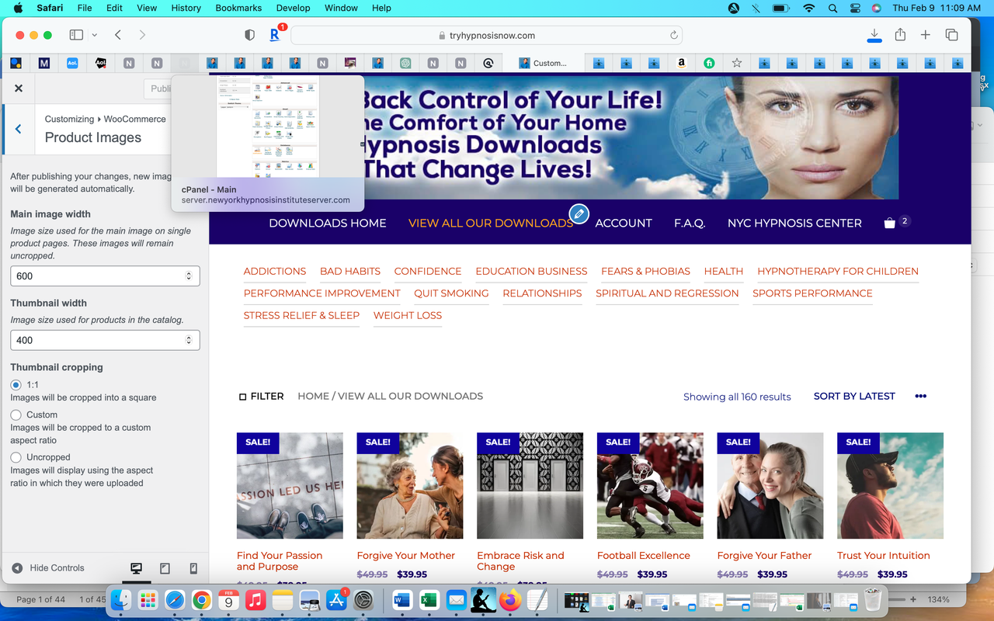Click Safari back navigation arrow
The image size is (994, 621).
pyautogui.click(x=118, y=35)
